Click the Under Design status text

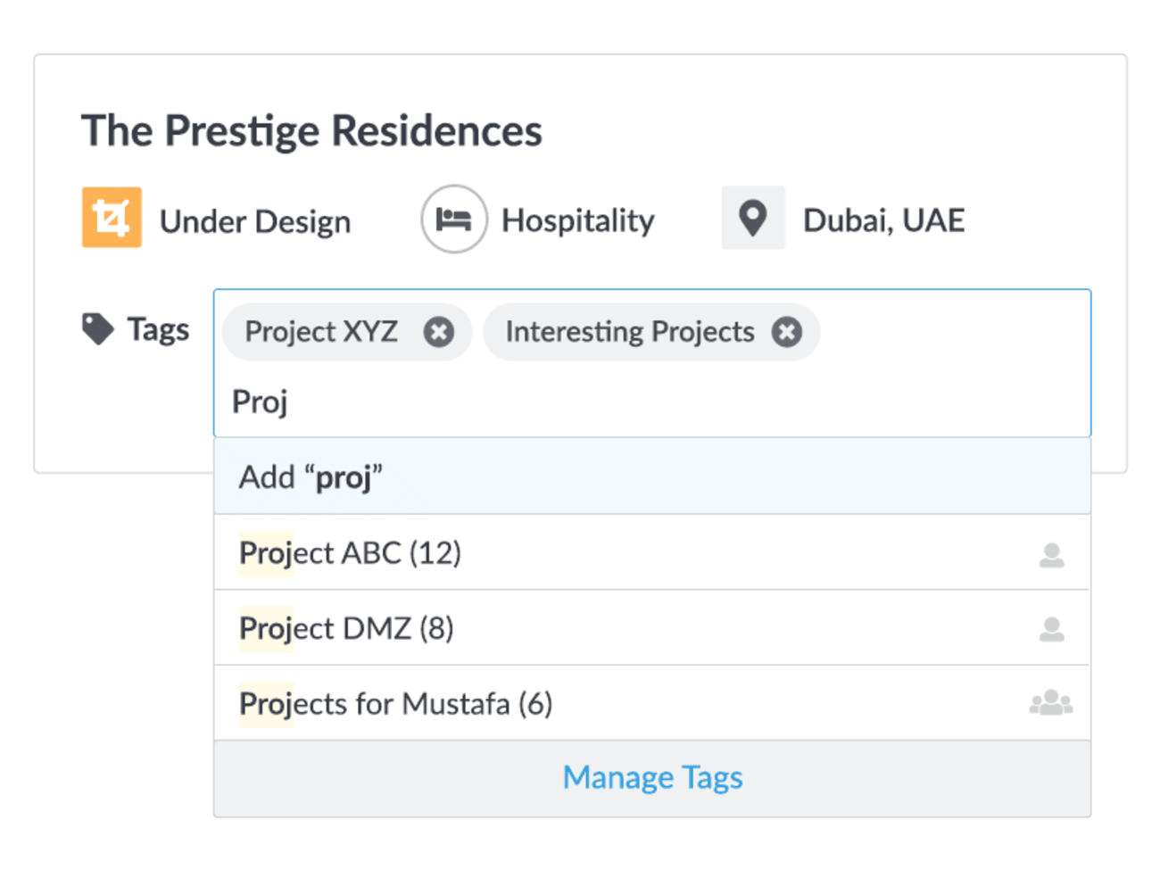(x=255, y=221)
